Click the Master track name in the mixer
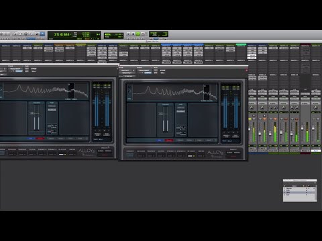The image size is (322, 241). pos(305,151)
